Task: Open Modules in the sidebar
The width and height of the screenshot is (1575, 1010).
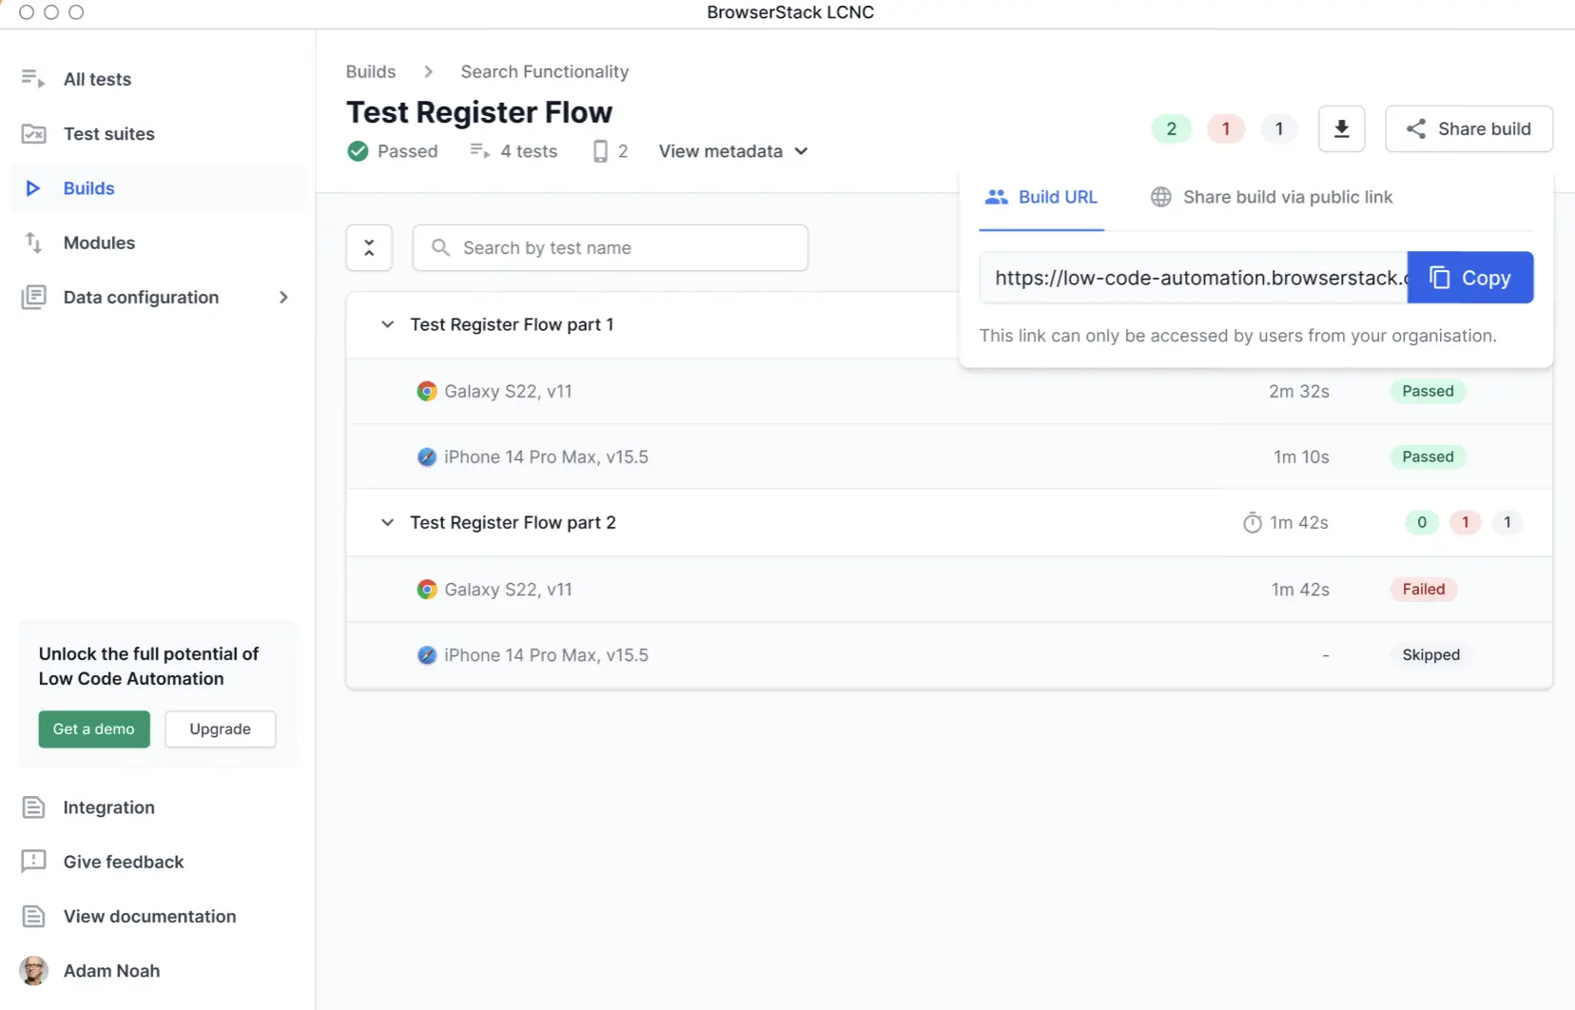Action: [x=99, y=243]
